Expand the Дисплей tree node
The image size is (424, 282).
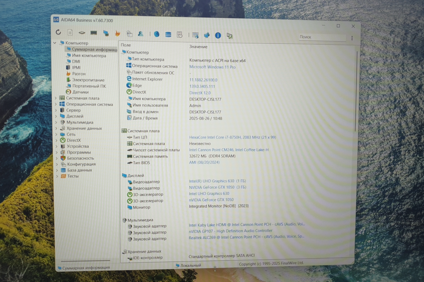click(x=56, y=116)
